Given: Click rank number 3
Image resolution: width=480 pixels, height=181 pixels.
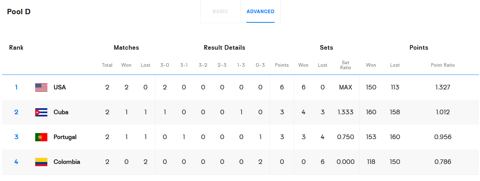Looking at the screenshot, I should (16, 137).
